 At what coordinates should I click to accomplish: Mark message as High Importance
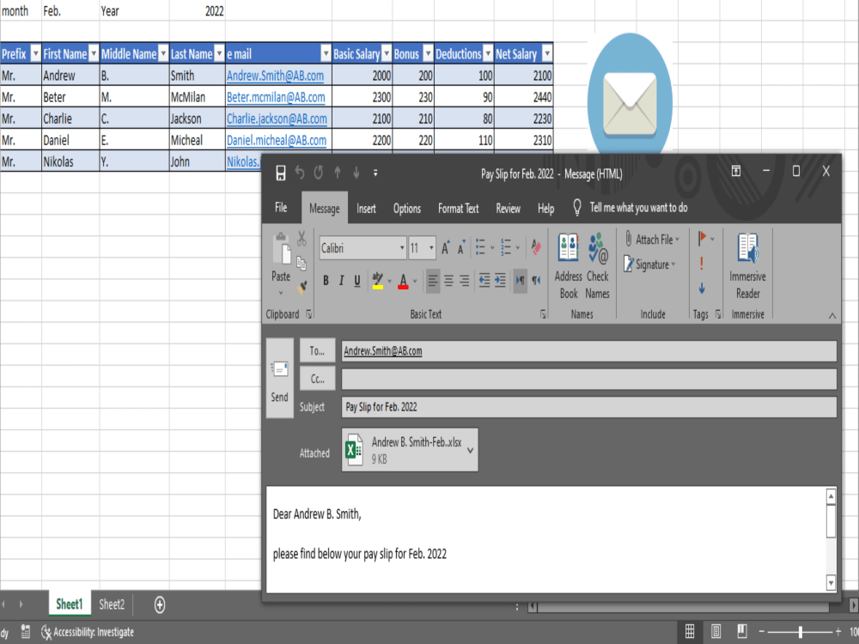click(702, 264)
